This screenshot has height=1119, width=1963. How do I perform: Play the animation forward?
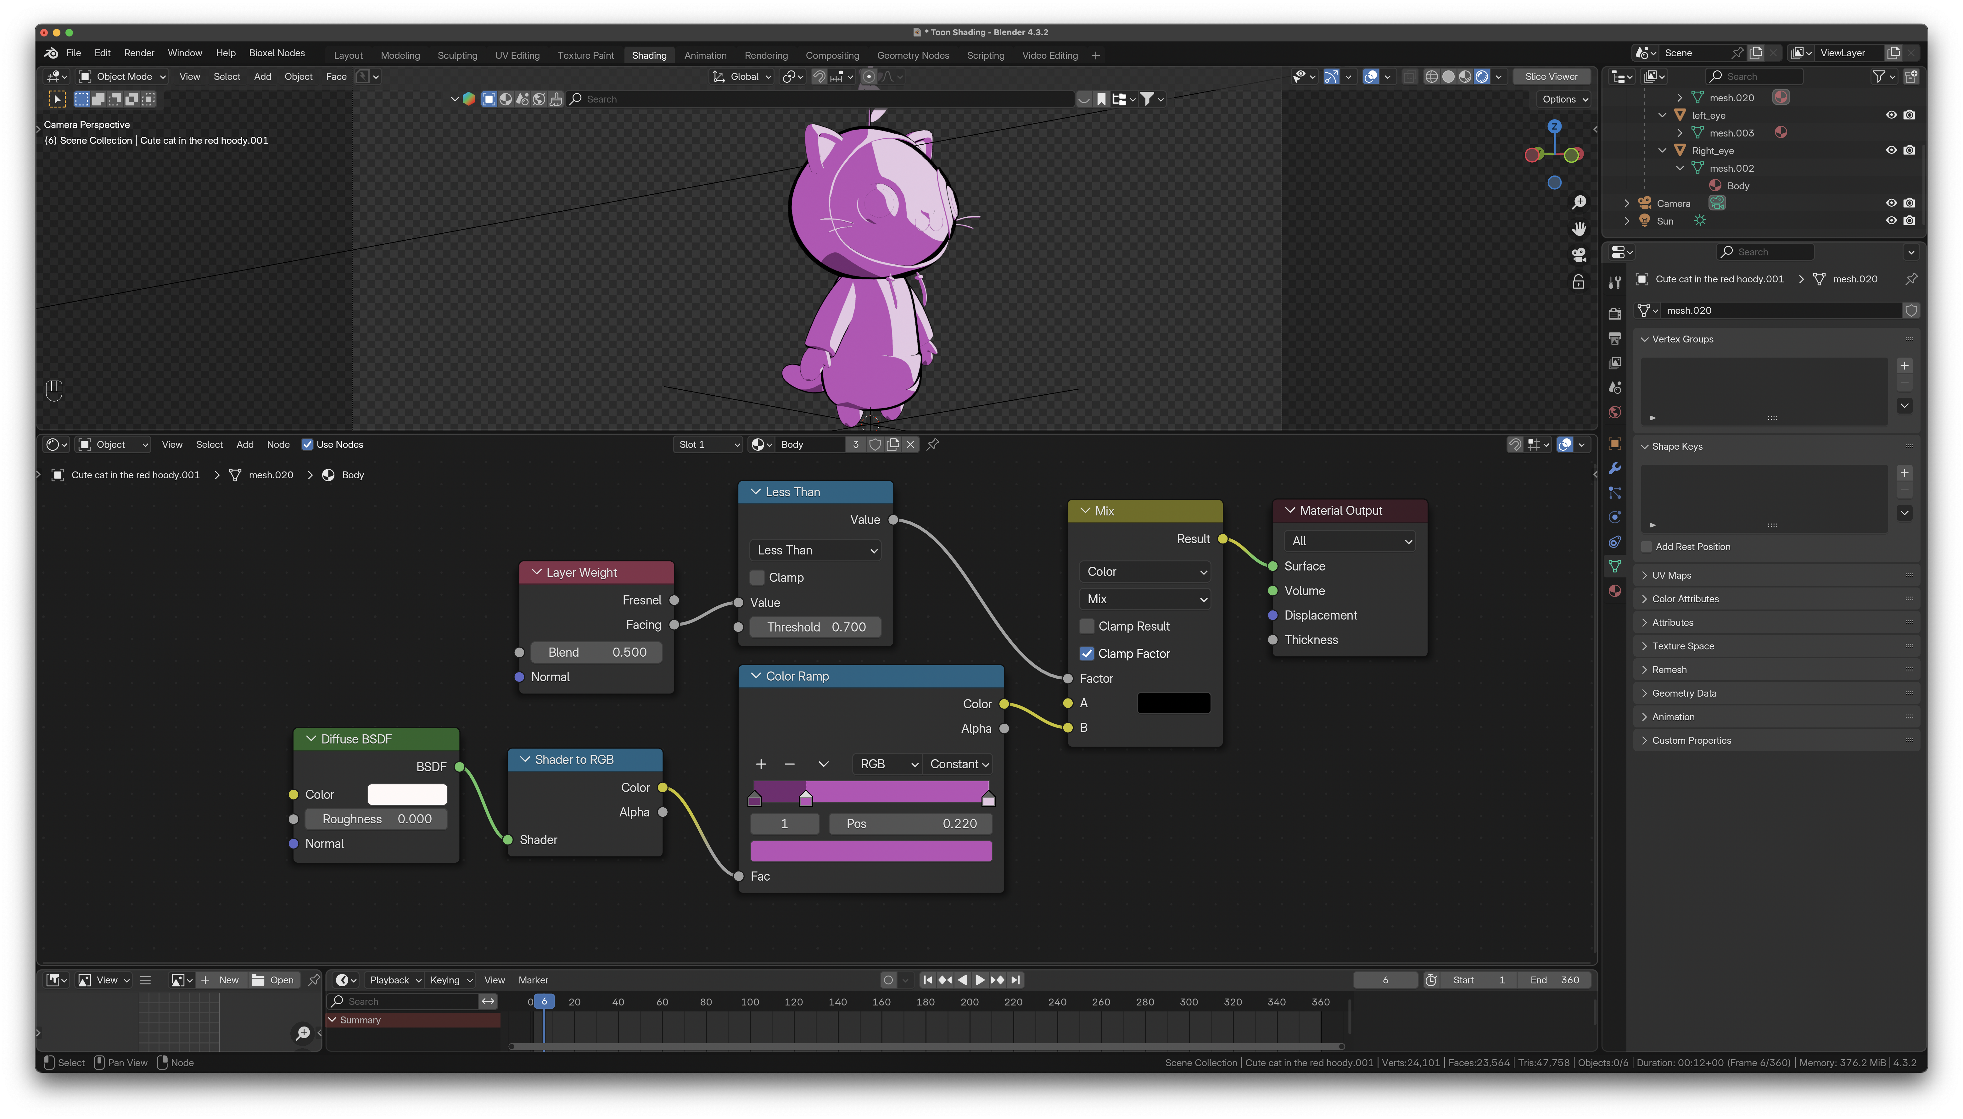[x=980, y=980]
